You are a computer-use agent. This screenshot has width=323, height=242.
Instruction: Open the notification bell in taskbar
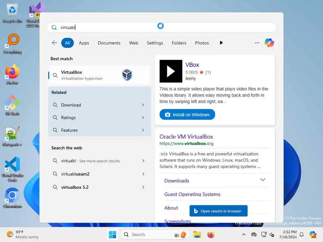[302, 234]
